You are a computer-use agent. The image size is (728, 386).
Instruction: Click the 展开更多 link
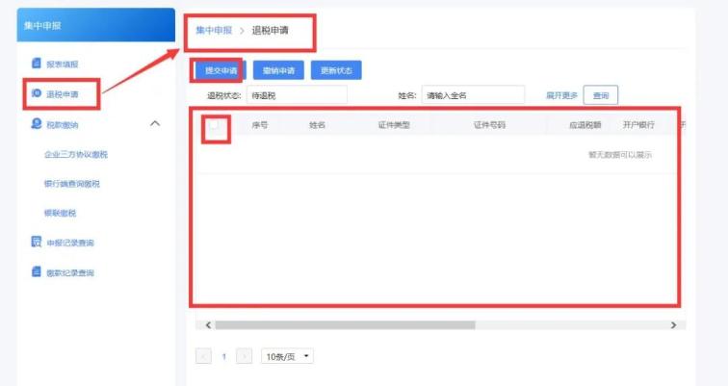[561, 95]
